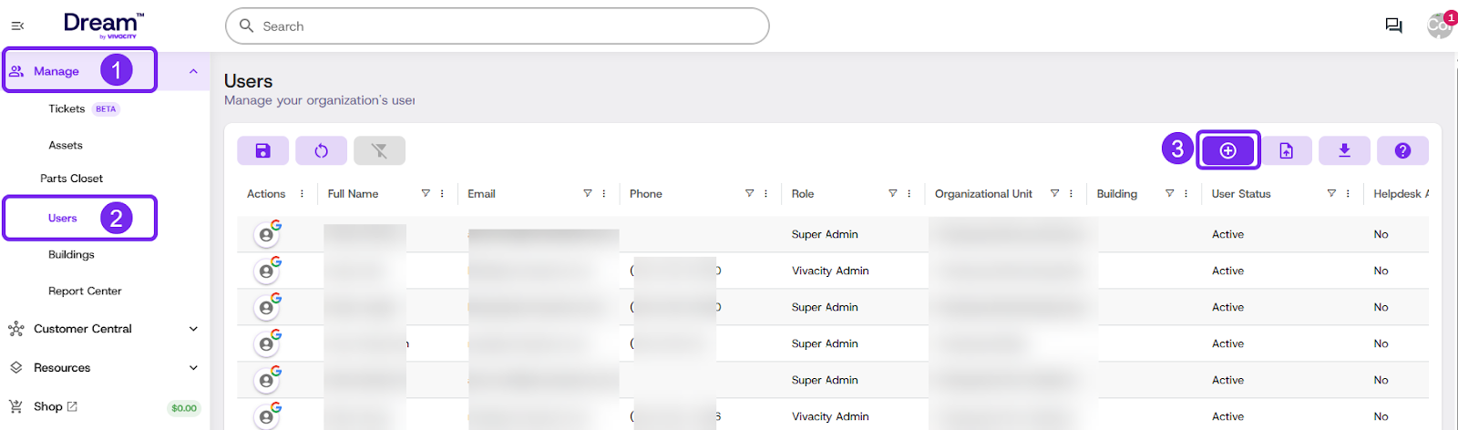This screenshot has width=1458, height=430.
Task: Select the first Vivacity Admin role cell
Action: pyautogui.click(x=830, y=271)
